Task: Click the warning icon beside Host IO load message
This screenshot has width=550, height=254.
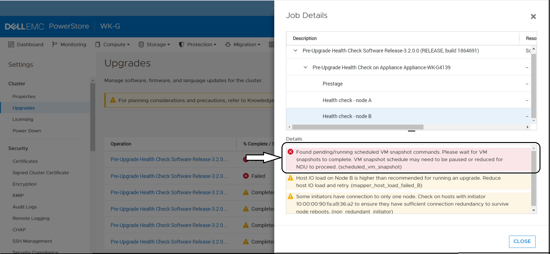Action: 290,178
